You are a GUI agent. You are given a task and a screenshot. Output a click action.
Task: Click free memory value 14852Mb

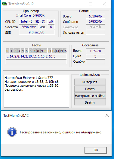coord(95,21)
